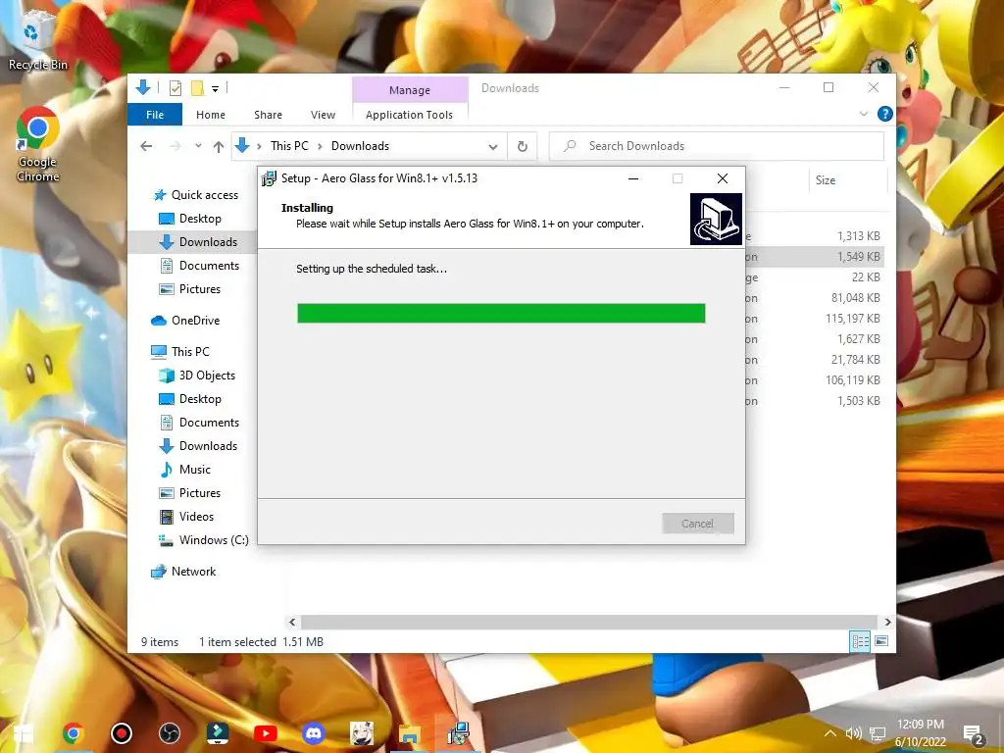Open the Filmora taskbar icon

(x=217, y=733)
